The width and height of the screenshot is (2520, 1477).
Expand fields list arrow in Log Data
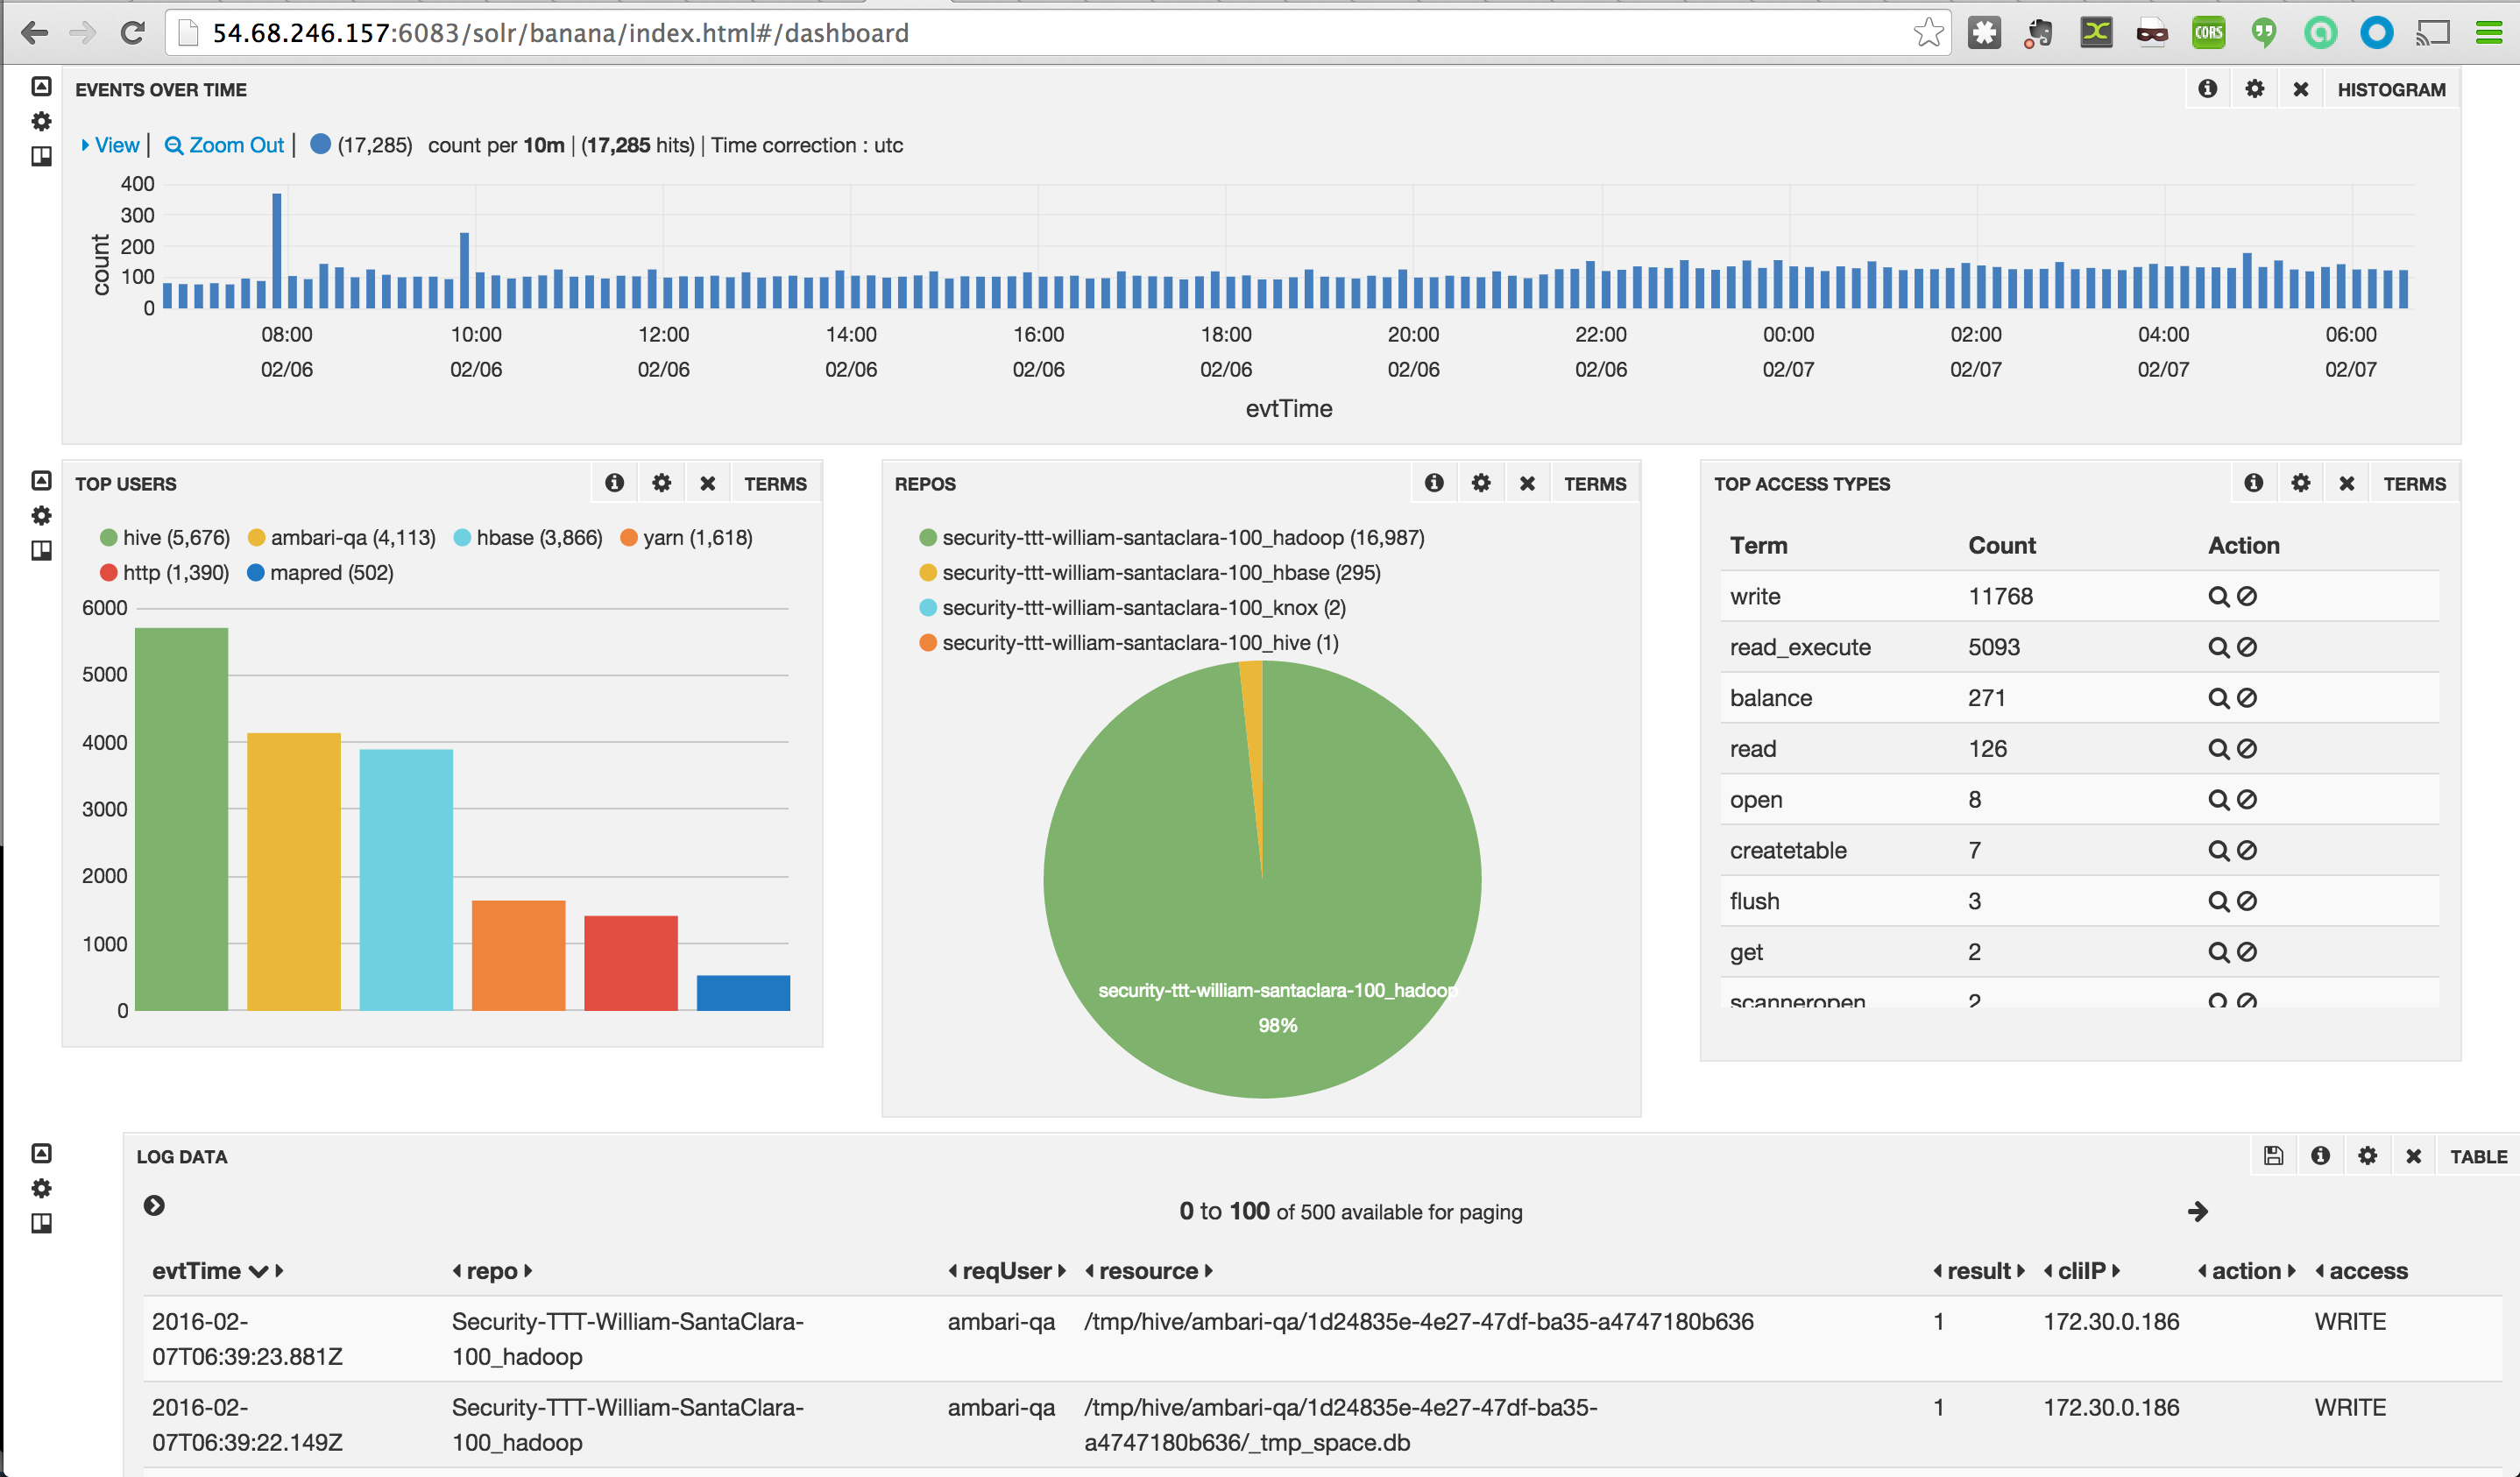coord(154,1206)
